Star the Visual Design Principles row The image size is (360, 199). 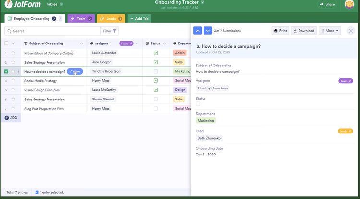coord(13,90)
